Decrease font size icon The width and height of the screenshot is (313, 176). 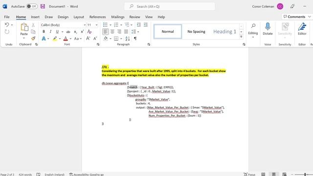(95, 39)
